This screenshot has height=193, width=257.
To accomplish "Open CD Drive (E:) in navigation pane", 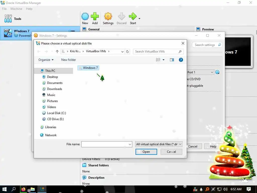I will click(55, 119).
